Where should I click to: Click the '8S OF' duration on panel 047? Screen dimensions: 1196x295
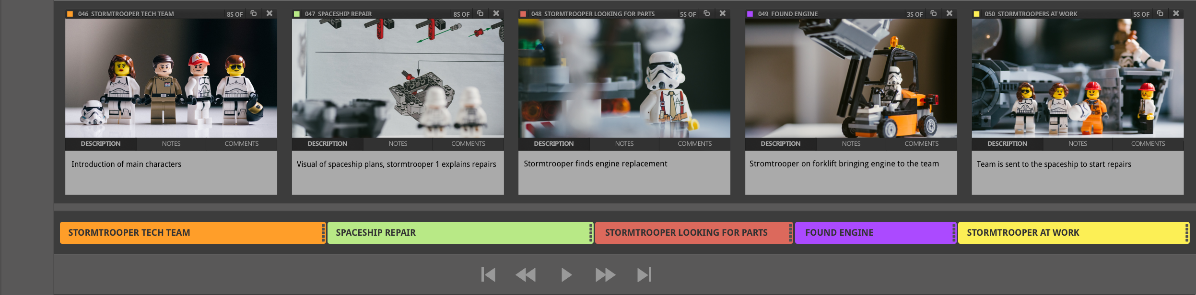[462, 14]
